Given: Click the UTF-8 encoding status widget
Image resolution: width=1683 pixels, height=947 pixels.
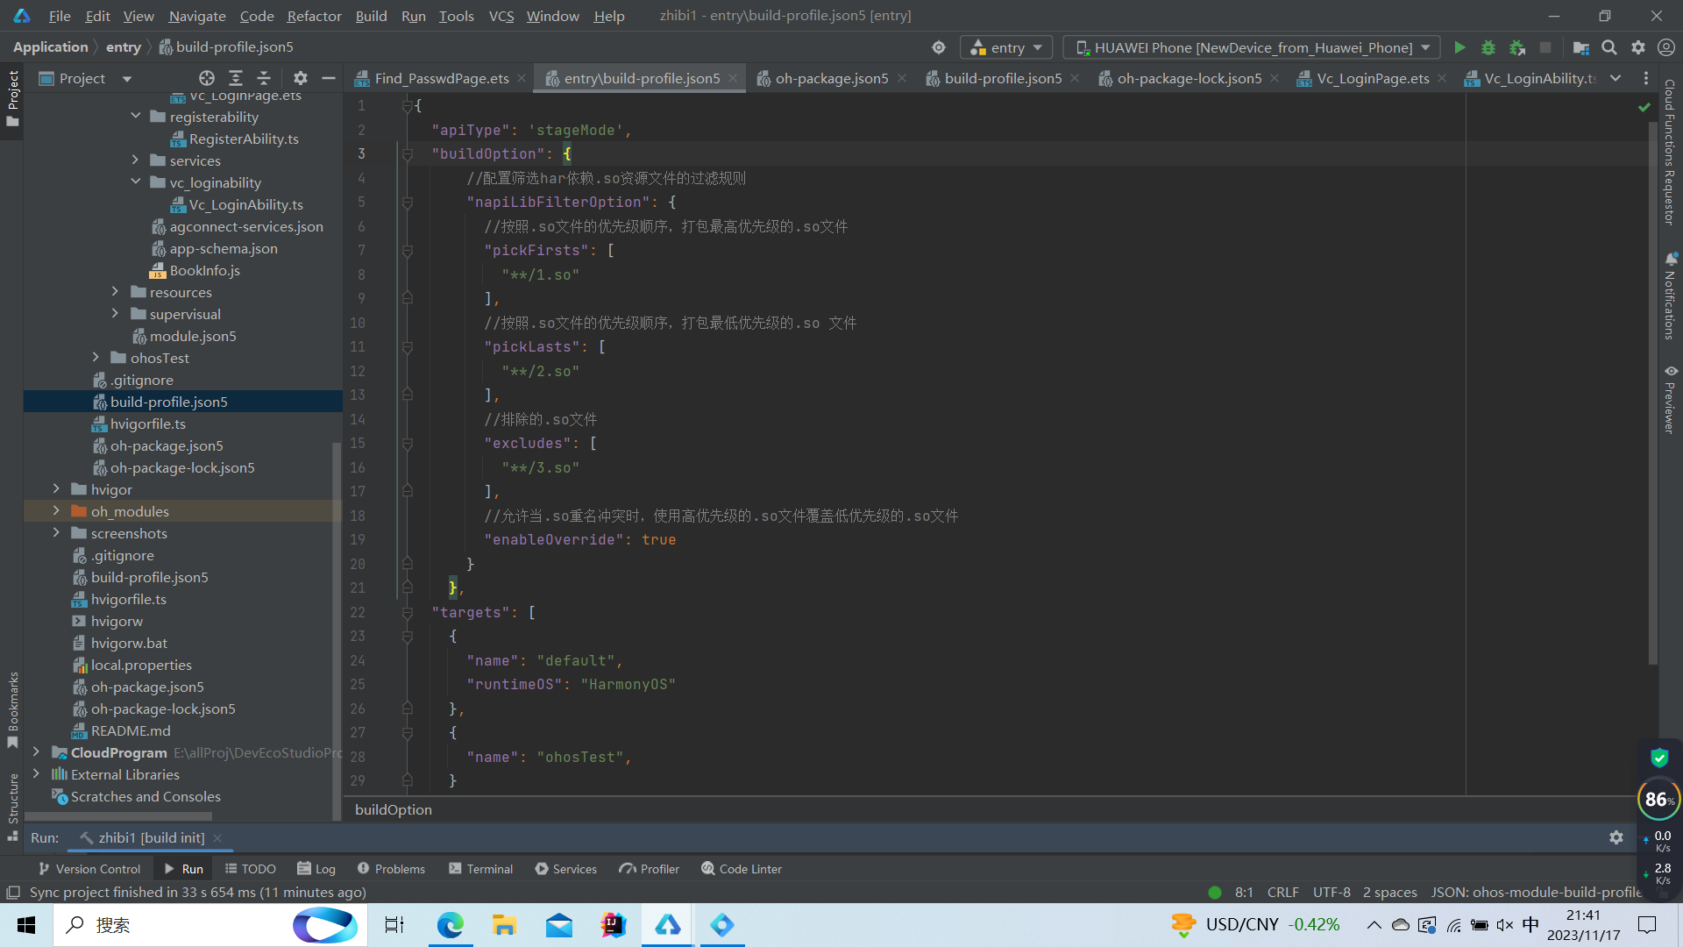Looking at the screenshot, I should click(x=1331, y=892).
